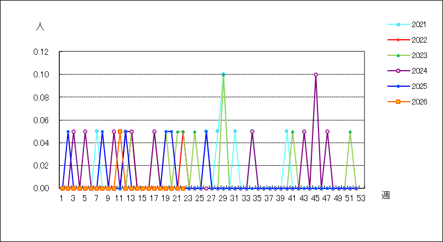443x242 pixels.
Task: Click the 2022 red legend marker
Action: tap(398, 40)
